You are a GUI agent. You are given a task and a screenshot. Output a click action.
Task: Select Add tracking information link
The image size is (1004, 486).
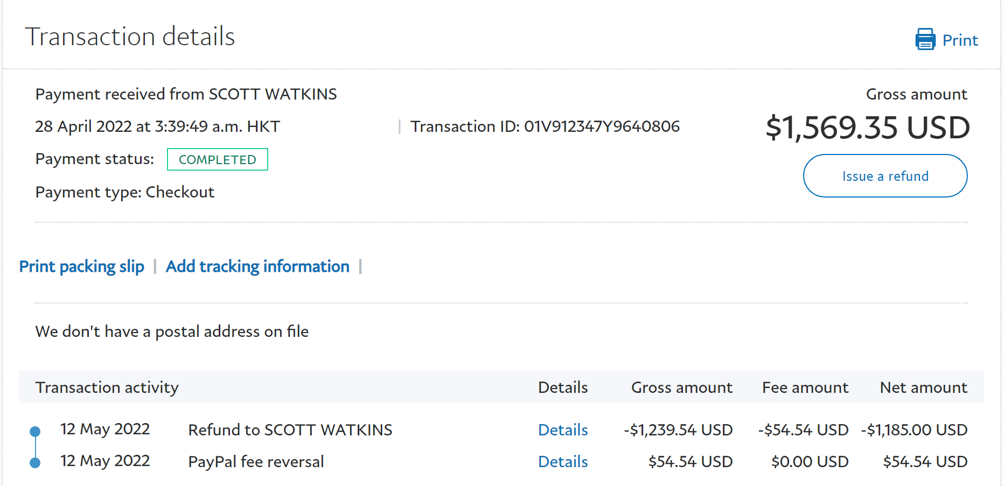pos(257,266)
